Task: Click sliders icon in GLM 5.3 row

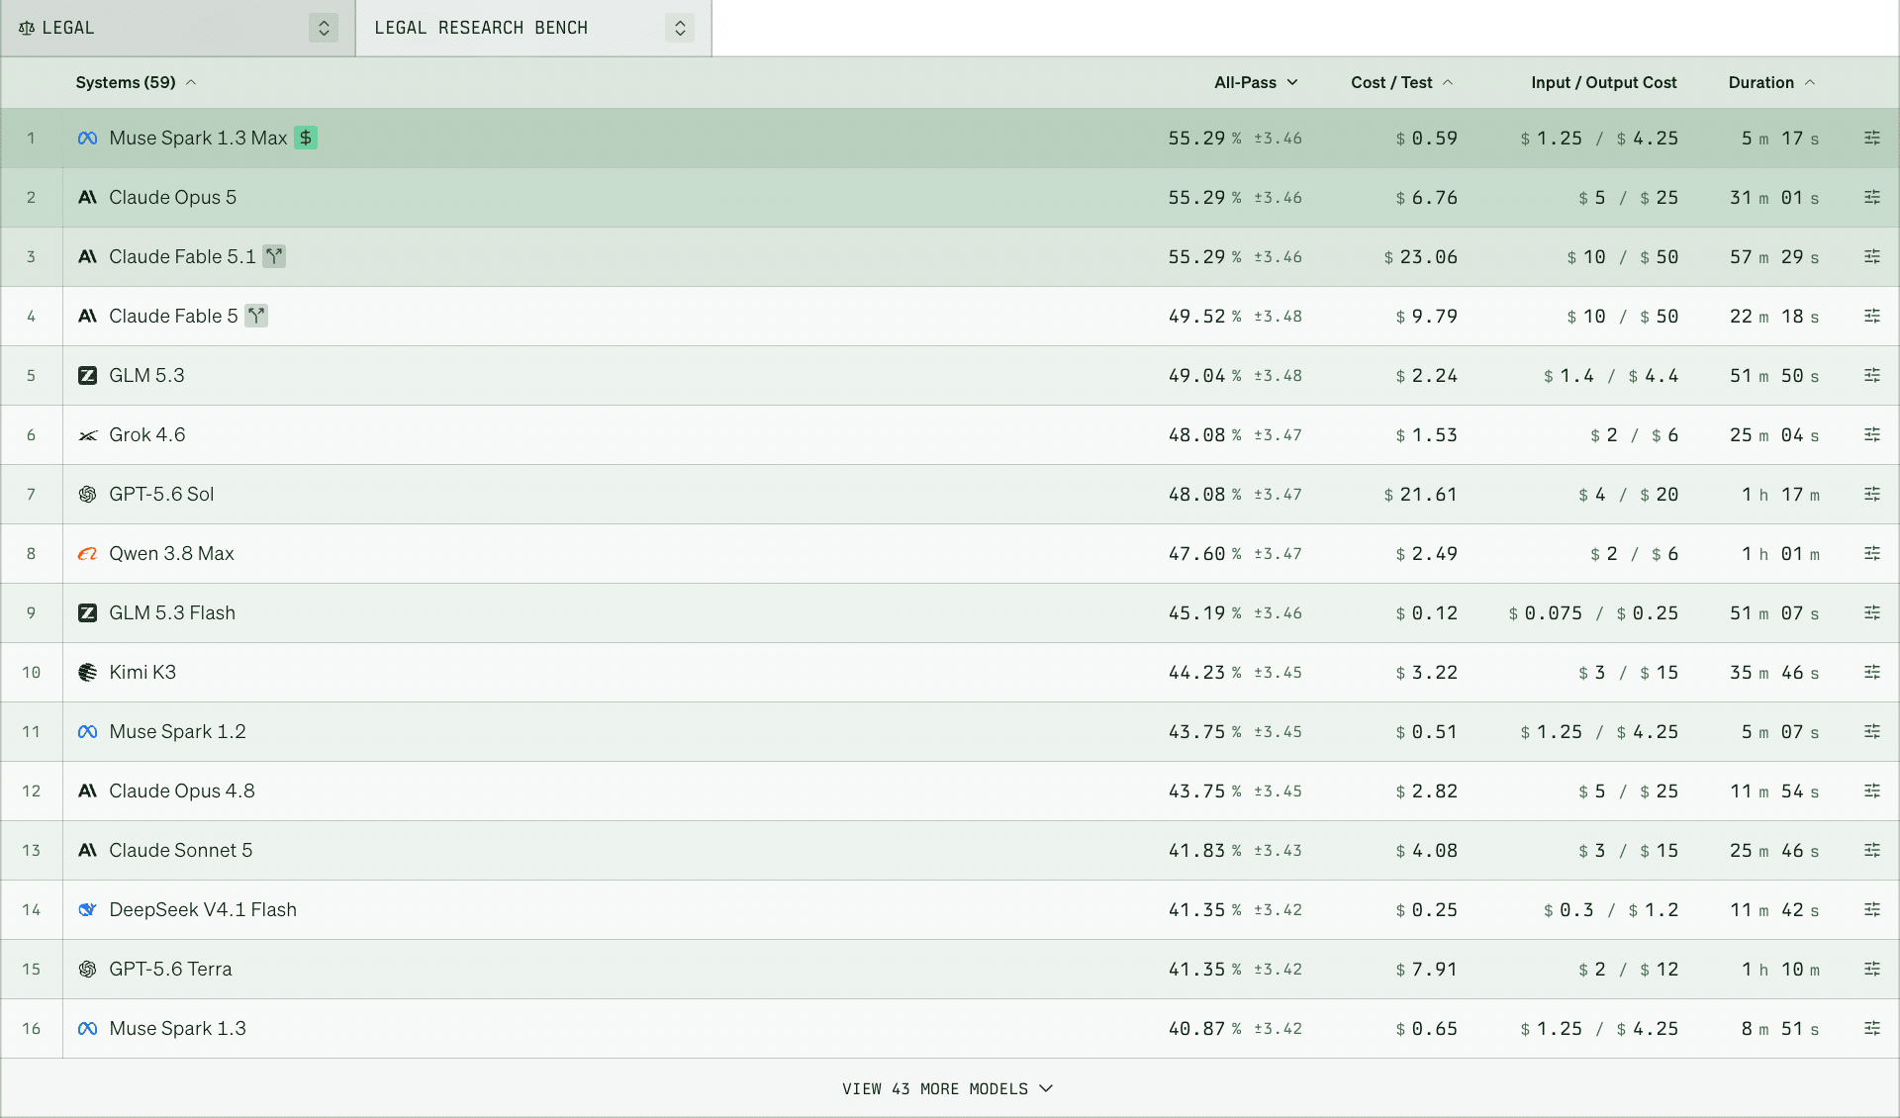Action: click(x=1871, y=376)
